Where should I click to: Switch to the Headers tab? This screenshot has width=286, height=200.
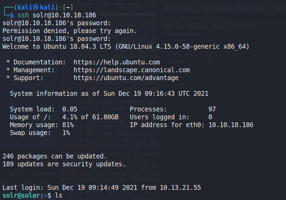[x=214, y=17]
